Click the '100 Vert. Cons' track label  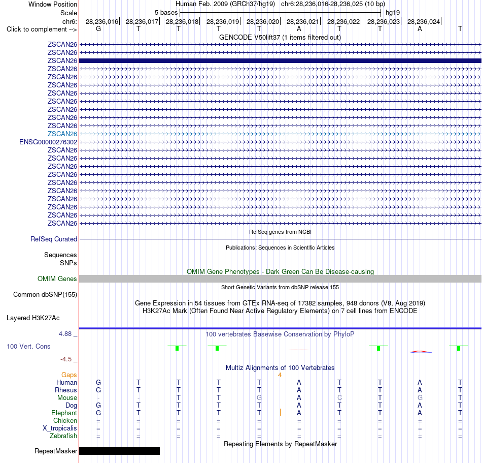pyautogui.click(x=28, y=346)
